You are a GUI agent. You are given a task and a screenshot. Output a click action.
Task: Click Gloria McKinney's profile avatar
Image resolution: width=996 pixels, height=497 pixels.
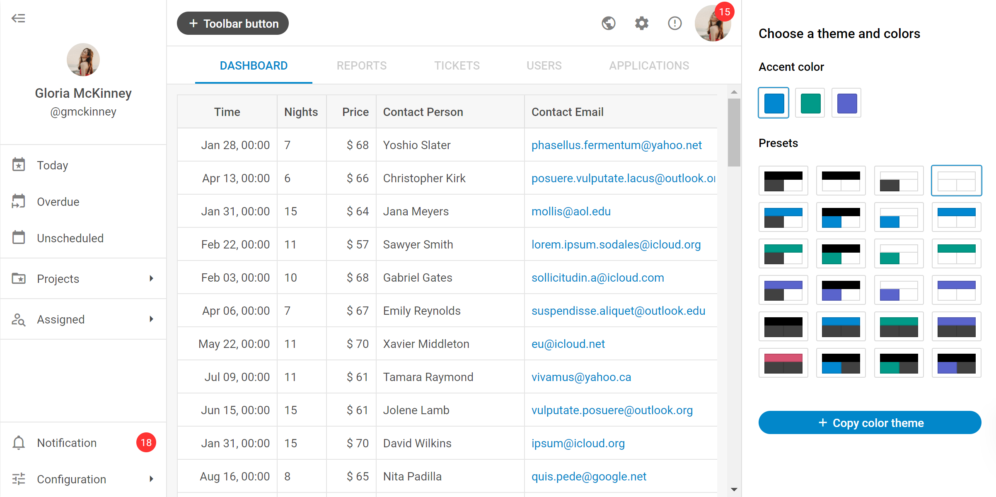point(83,60)
